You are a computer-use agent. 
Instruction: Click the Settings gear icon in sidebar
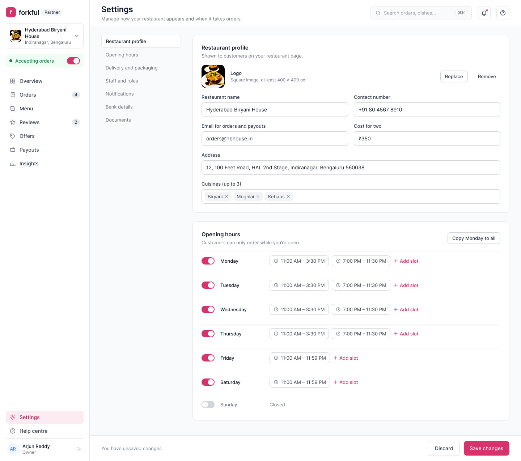[x=13, y=417]
